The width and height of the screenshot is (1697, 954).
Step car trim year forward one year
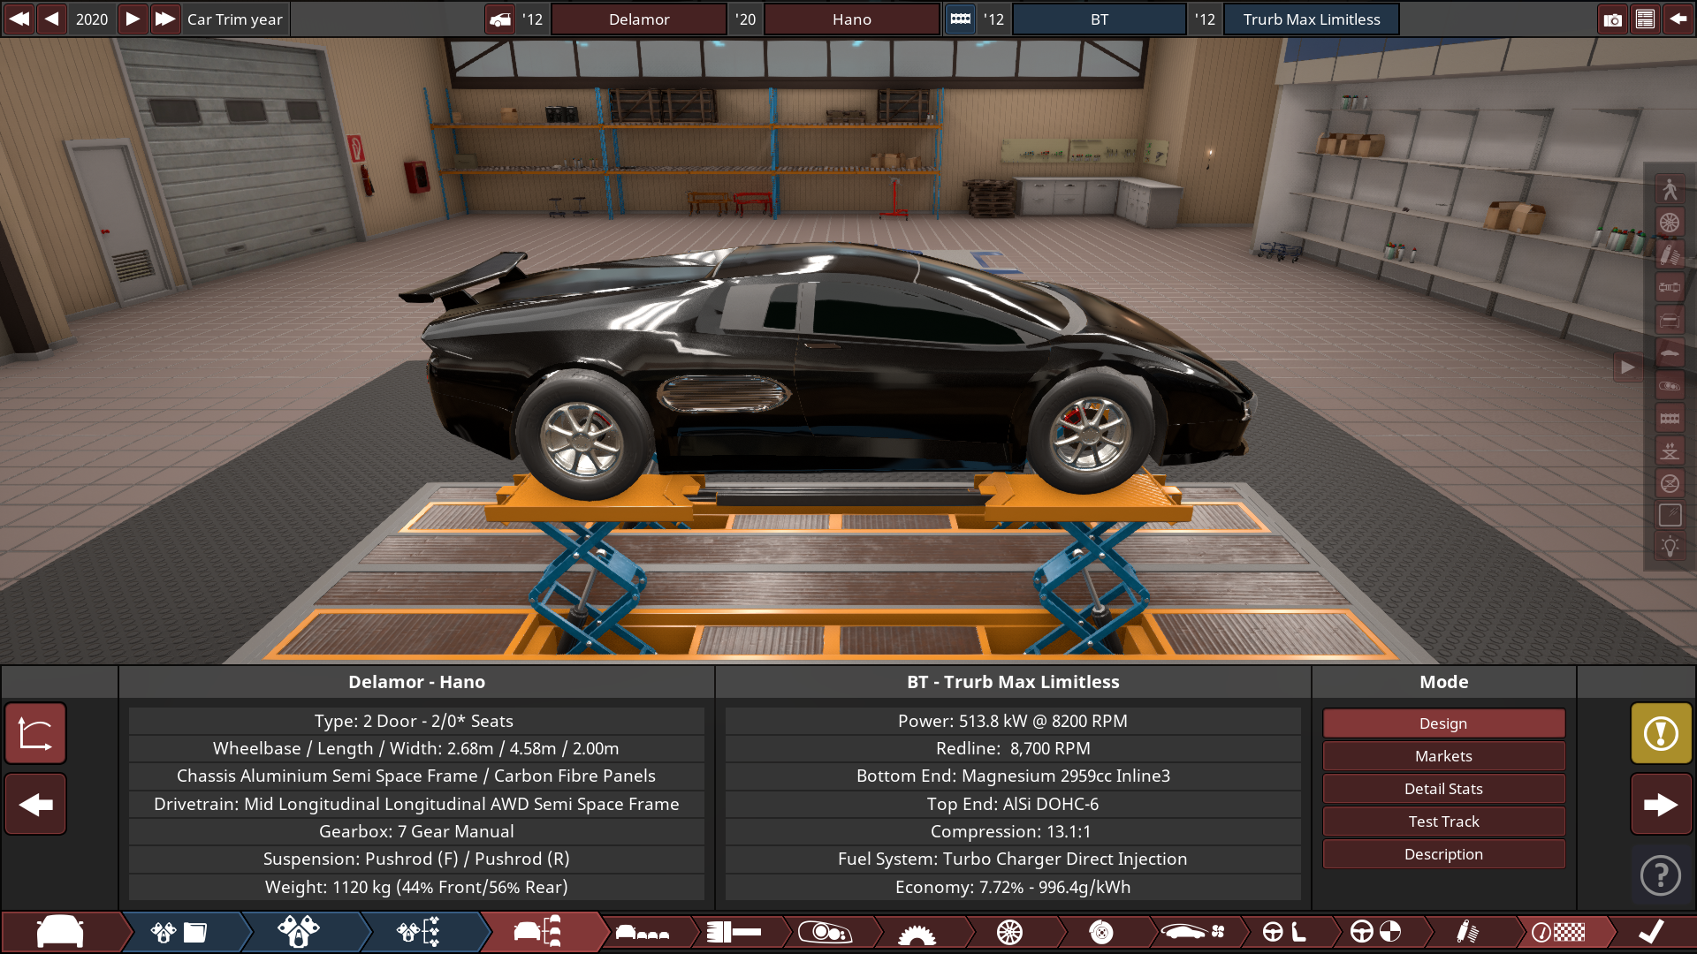tap(132, 19)
